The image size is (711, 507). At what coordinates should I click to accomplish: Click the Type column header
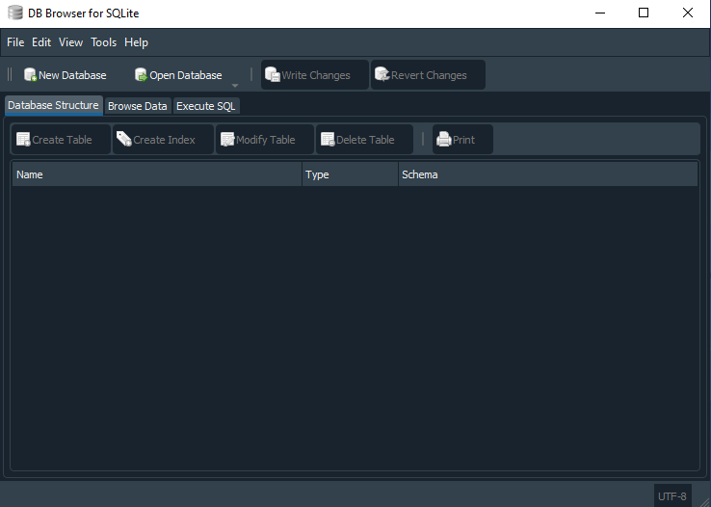350,174
